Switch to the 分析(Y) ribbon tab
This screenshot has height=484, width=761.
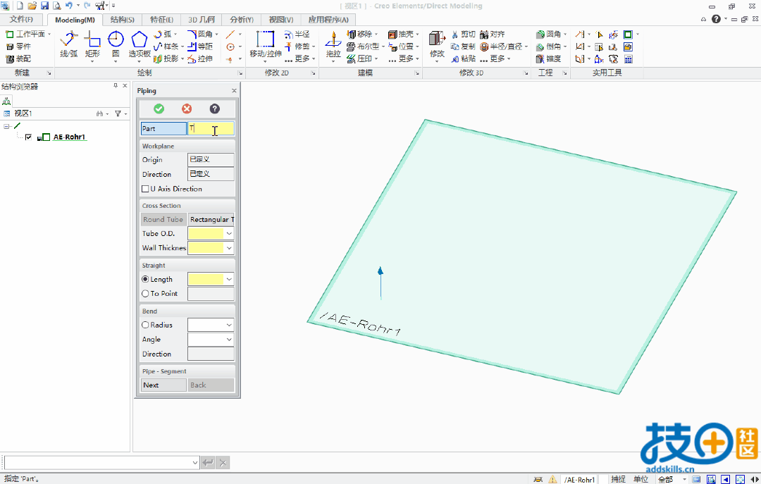(241, 20)
